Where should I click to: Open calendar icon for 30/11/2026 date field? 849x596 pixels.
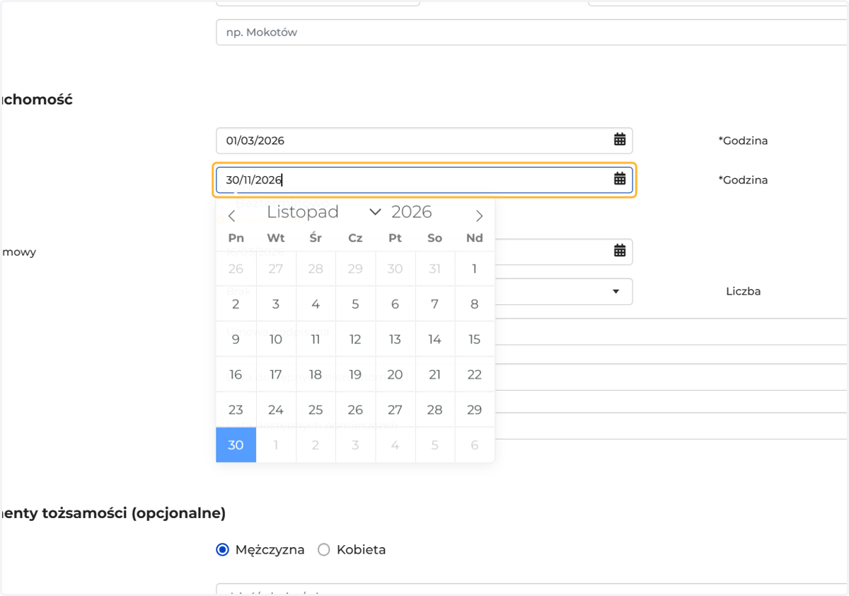click(620, 178)
